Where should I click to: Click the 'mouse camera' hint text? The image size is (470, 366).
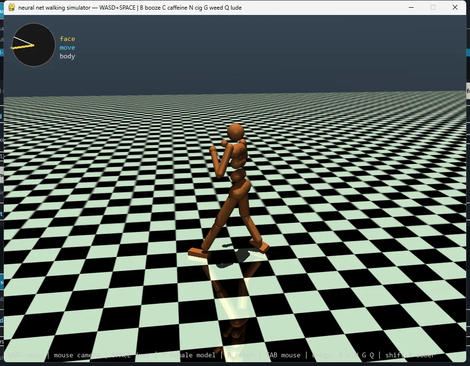point(77,355)
